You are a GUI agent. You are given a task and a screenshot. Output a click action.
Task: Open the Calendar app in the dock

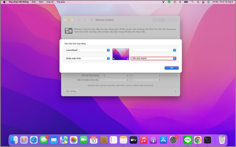click(x=94, y=140)
